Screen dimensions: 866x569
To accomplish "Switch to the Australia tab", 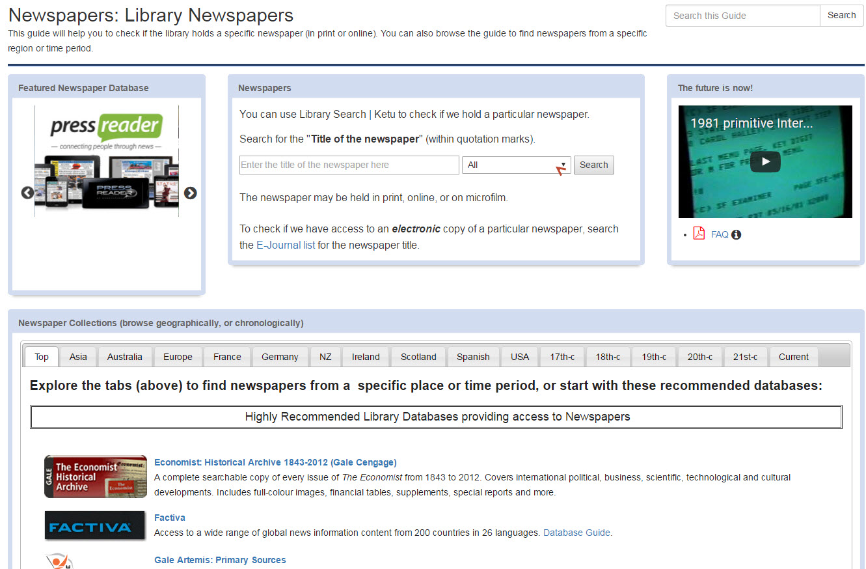I will coord(125,357).
